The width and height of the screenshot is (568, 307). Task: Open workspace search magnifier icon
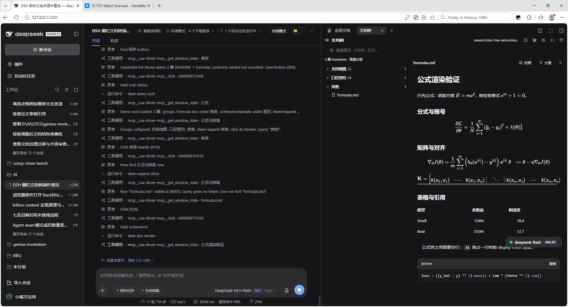coord(57,90)
